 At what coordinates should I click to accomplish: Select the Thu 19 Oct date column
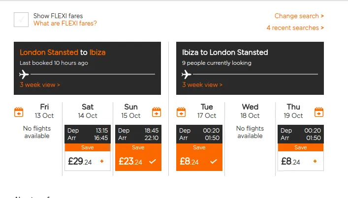[293, 111]
